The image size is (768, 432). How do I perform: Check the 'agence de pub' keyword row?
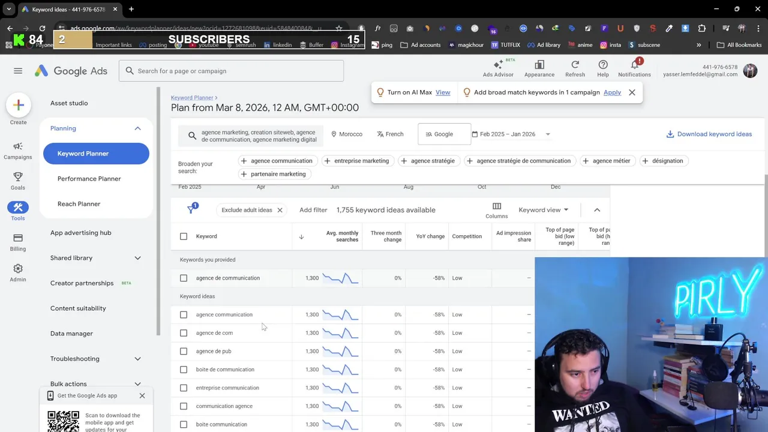point(184,351)
